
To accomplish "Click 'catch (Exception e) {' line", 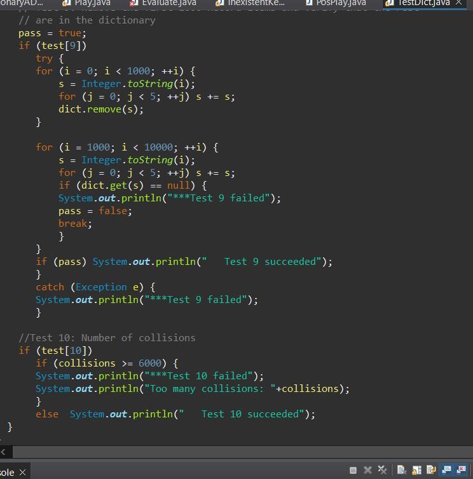I will tap(95, 287).
